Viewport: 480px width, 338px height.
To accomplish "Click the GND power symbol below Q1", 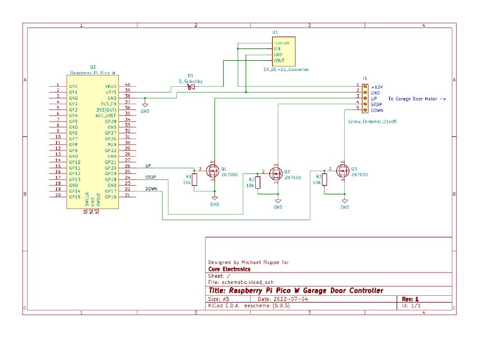I will [215, 199].
